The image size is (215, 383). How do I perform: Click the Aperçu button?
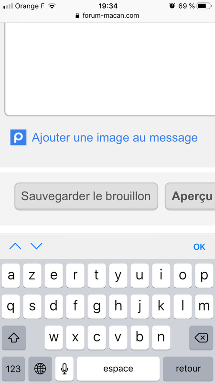pyautogui.click(x=191, y=196)
